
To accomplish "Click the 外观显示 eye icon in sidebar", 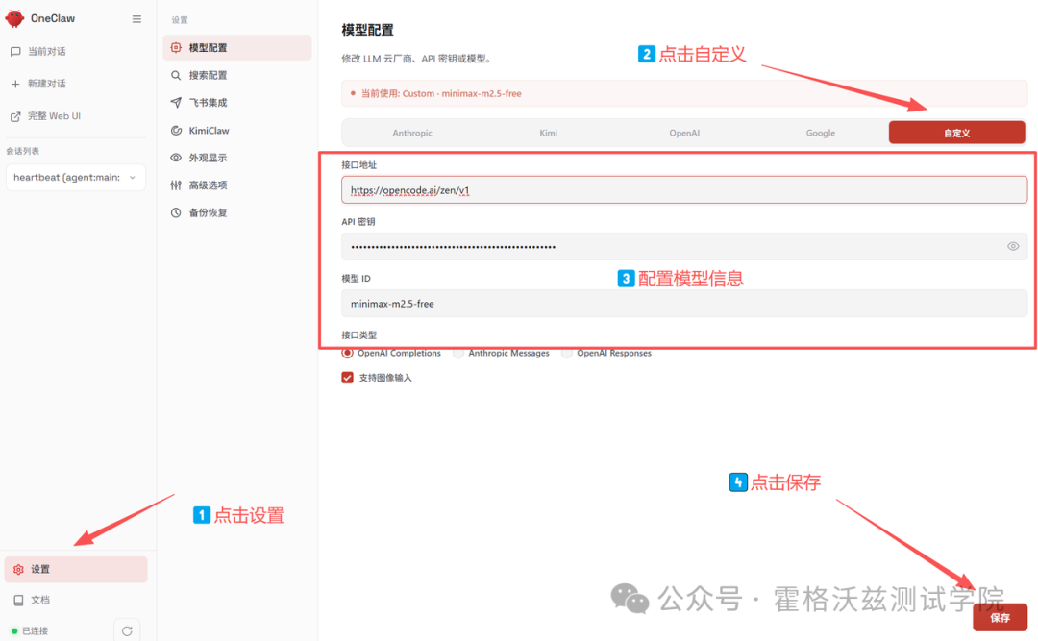I will [x=176, y=158].
